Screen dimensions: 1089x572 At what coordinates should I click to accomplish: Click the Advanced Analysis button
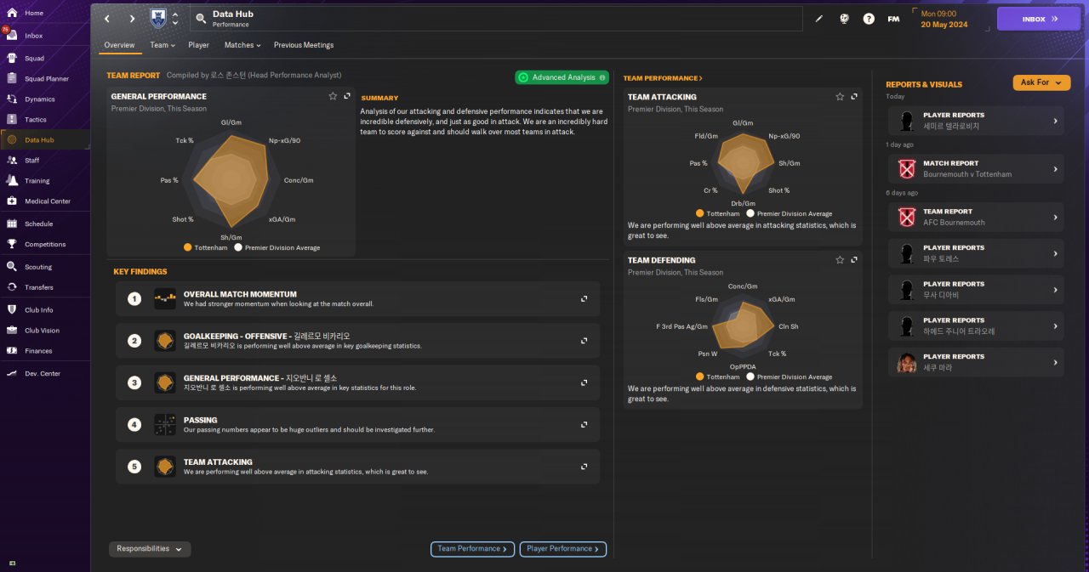click(562, 77)
